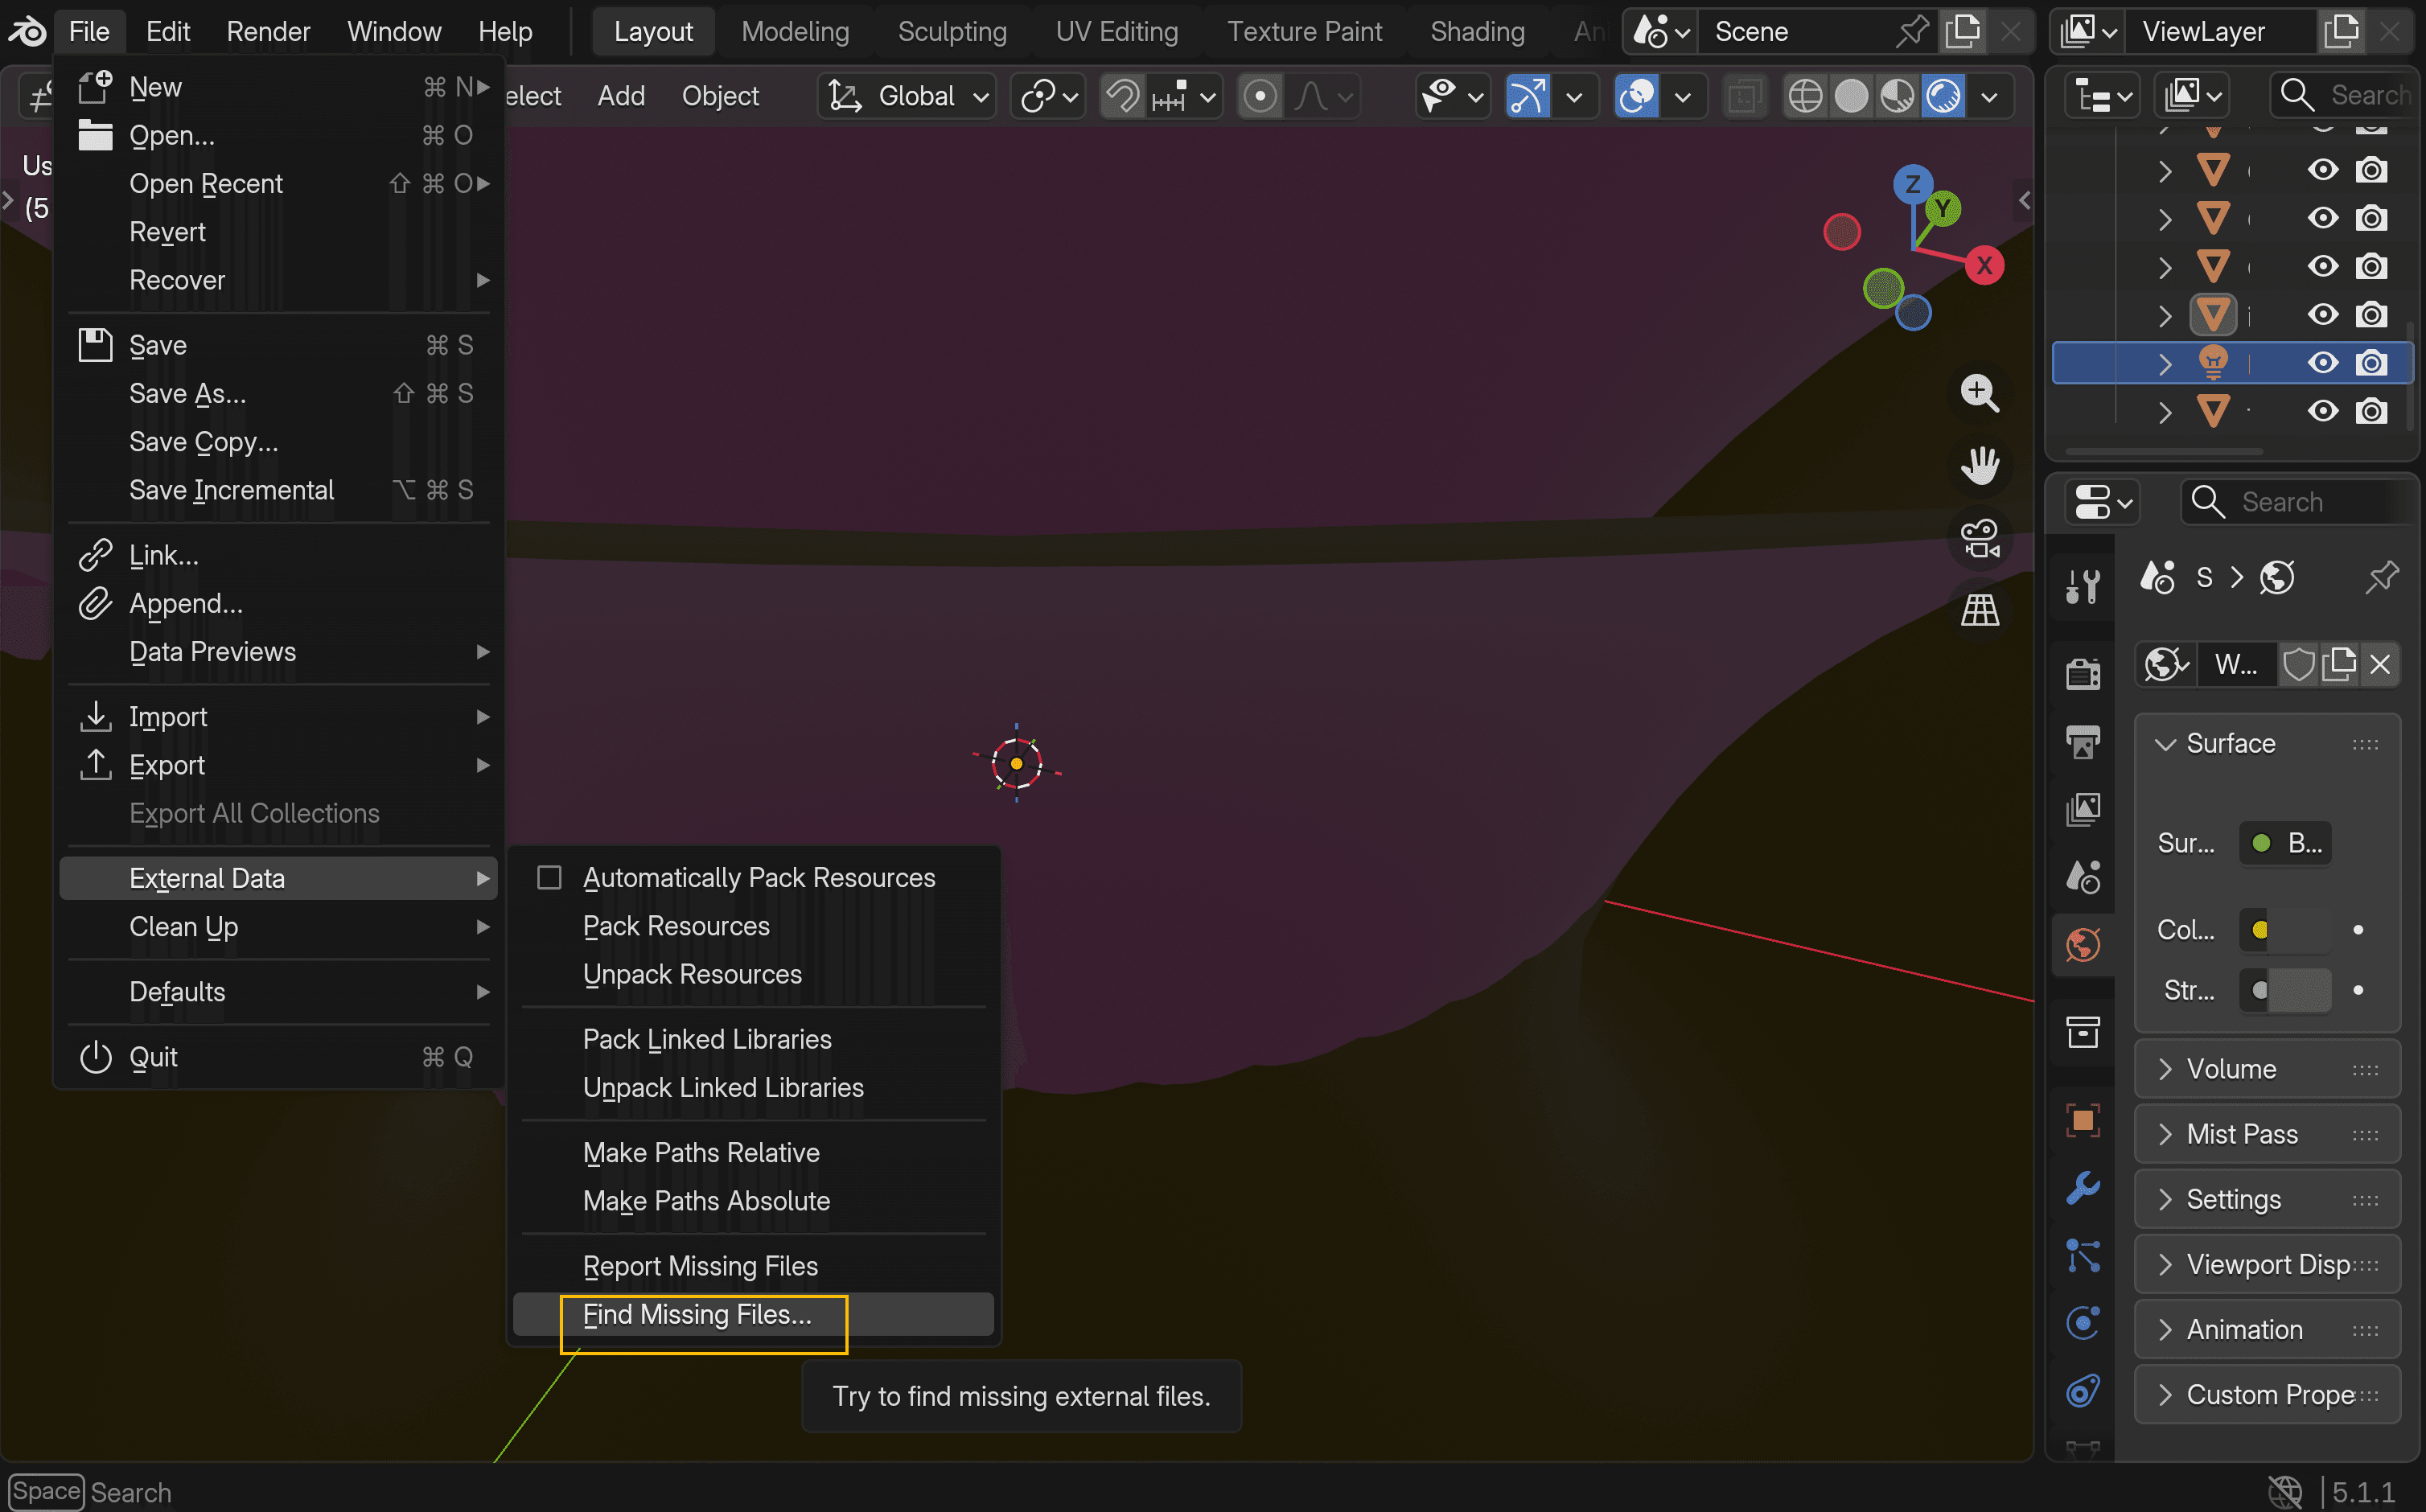Image resolution: width=2426 pixels, height=1512 pixels.
Task: Click Pack Resources
Action: point(676,926)
